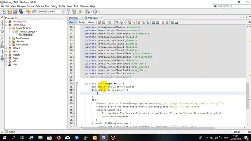
Task: Open the Profile Project dropdown arrow
Action: pyautogui.click(x=99, y=11)
